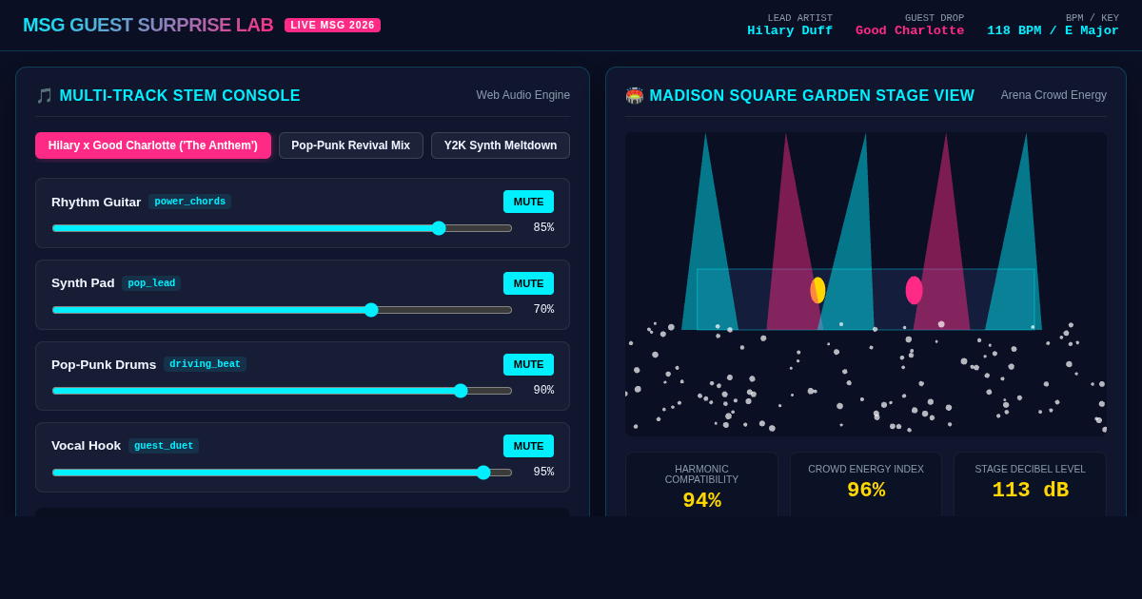Click the power_chords tag on Rhythm Guitar

(190, 202)
